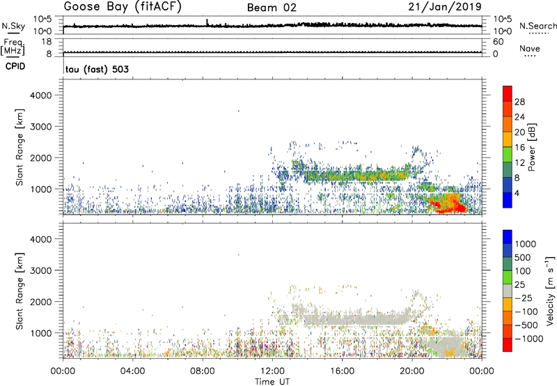The image size is (557, 386).
Task: Click the 'Time UT' axis label
Action: [x=272, y=382]
